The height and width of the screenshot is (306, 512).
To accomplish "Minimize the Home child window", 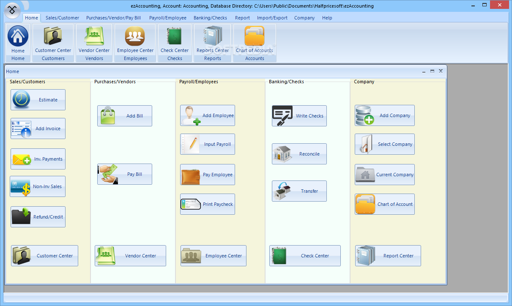I will point(424,71).
